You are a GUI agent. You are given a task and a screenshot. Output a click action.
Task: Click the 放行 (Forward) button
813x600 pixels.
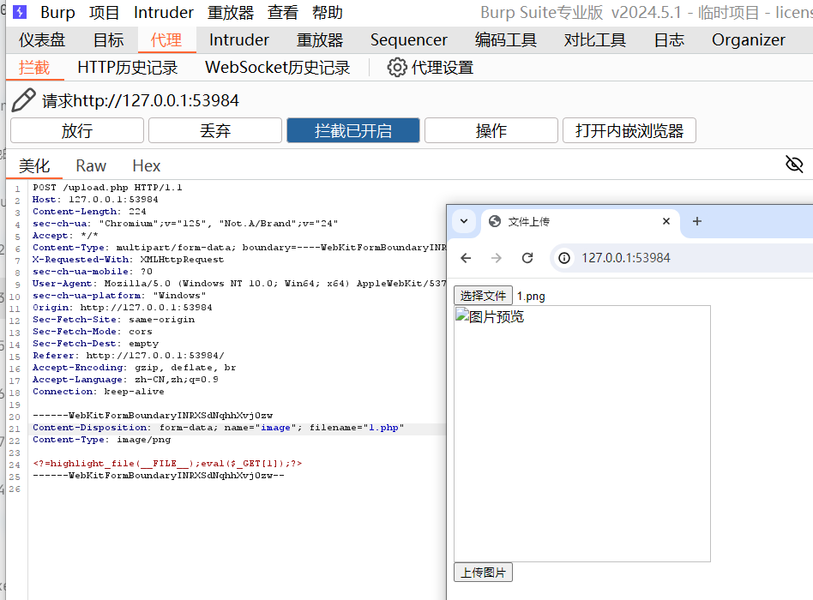[x=76, y=130]
